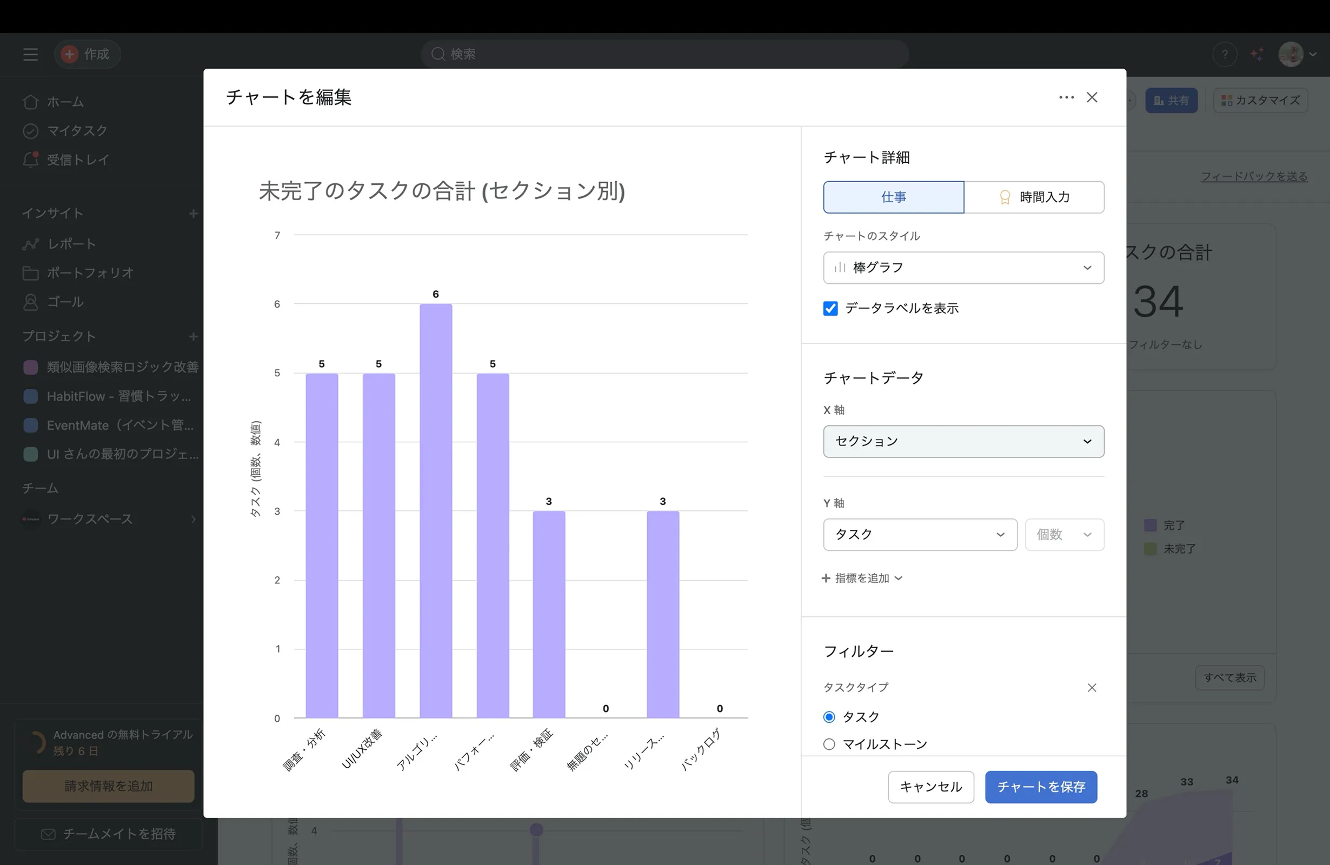Image resolution: width=1330 pixels, height=865 pixels.
Task: Switch to the 時間入力 tab
Action: click(x=1034, y=197)
